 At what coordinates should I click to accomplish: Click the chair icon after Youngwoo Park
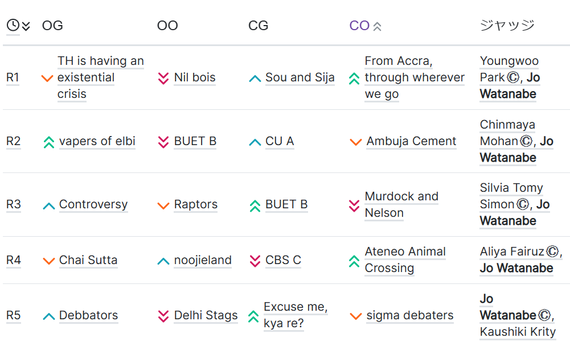513,77
